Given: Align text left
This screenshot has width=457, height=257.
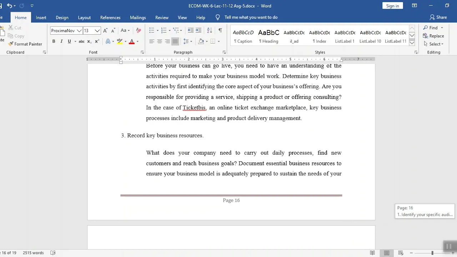Looking at the screenshot, I should [x=152, y=41].
